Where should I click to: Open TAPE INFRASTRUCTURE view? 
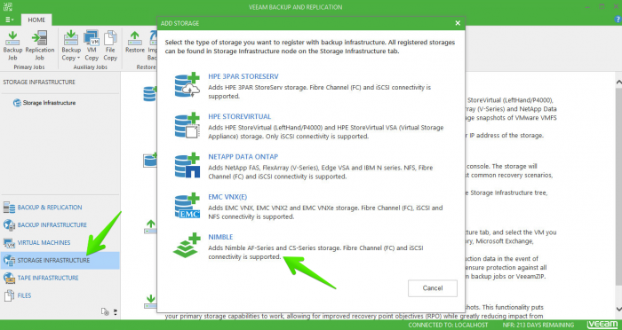(x=48, y=278)
